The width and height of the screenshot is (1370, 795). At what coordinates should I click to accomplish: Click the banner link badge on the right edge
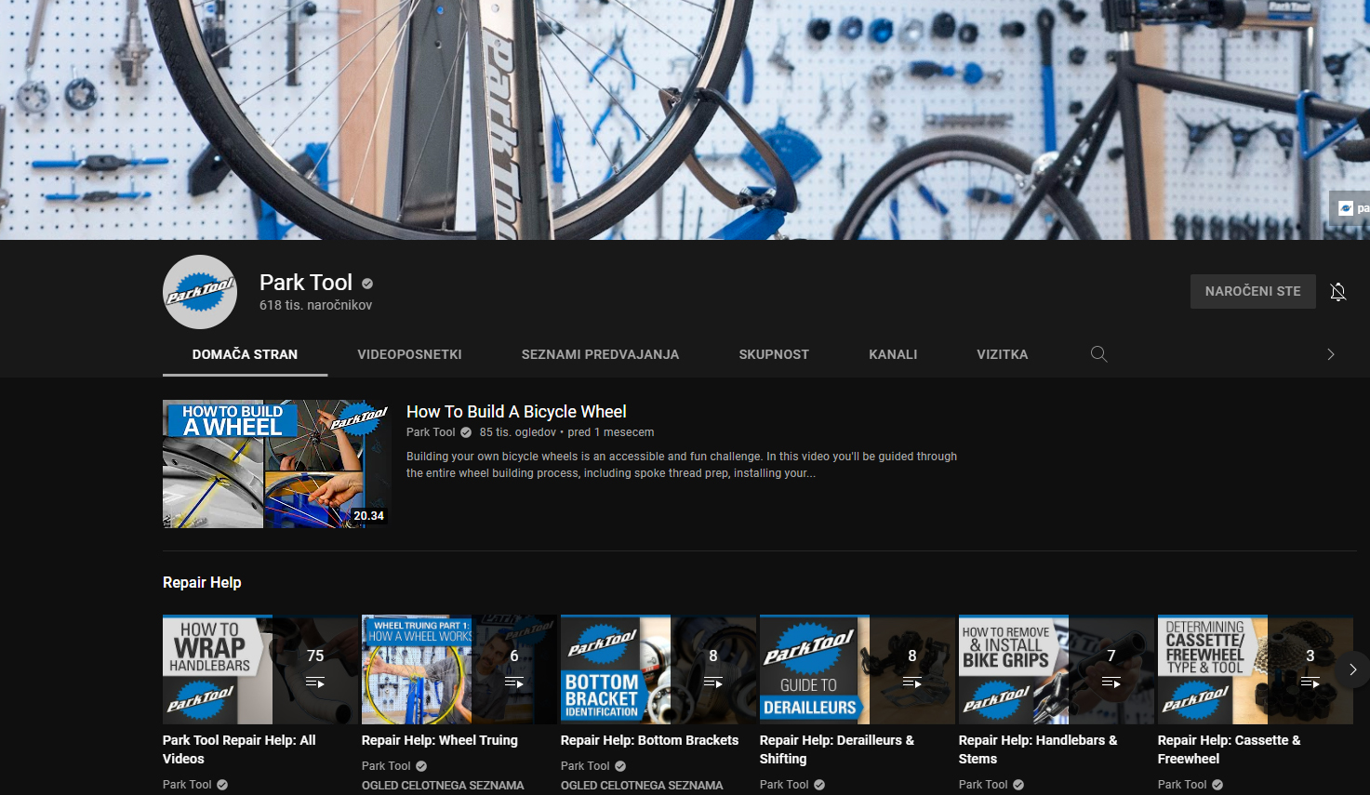click(x=1350, y=208)
